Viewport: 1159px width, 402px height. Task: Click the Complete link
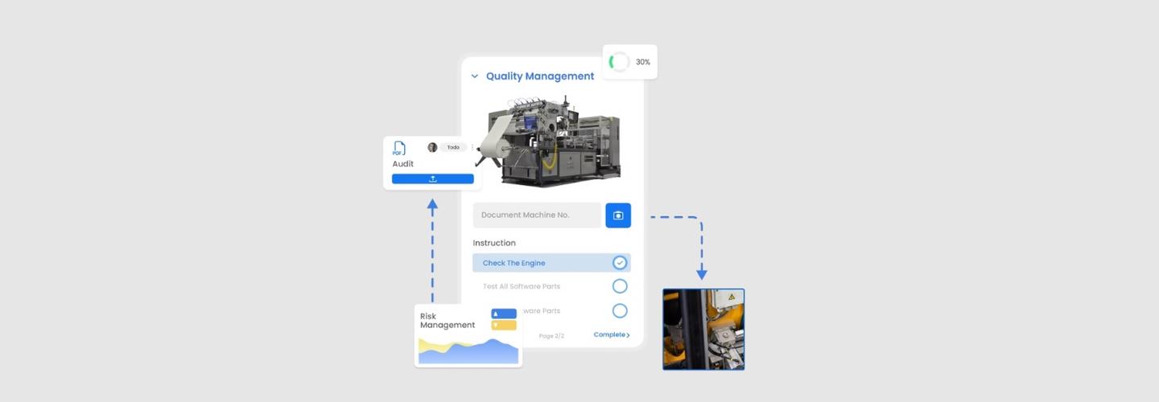point(612,334)
